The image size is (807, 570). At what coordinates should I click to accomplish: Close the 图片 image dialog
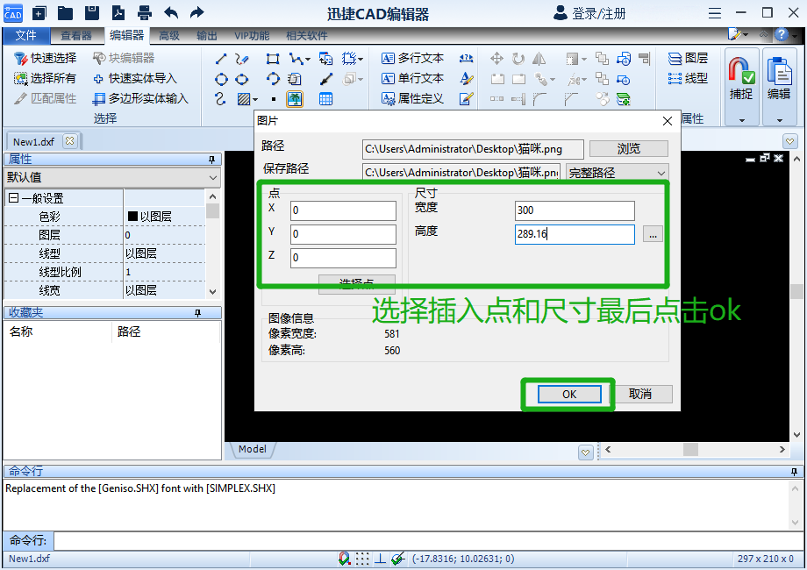[x=667, y=121]
